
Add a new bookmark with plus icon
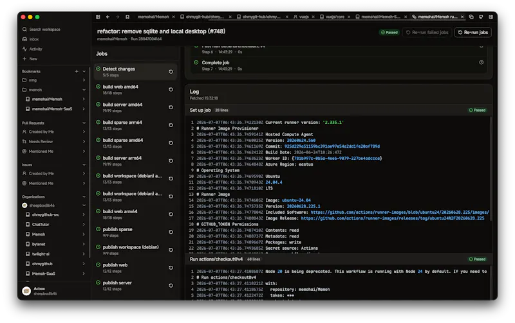coord(77,71)
